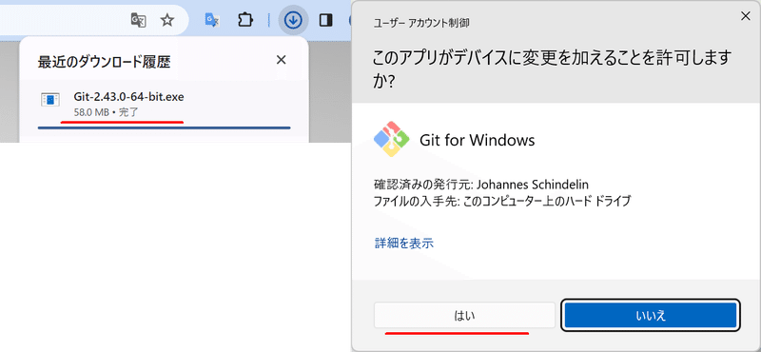761x352 pixels.
Task: Open the downloaded Git-2.43.0-64-bit.exe file
Action: click(128, 97)
